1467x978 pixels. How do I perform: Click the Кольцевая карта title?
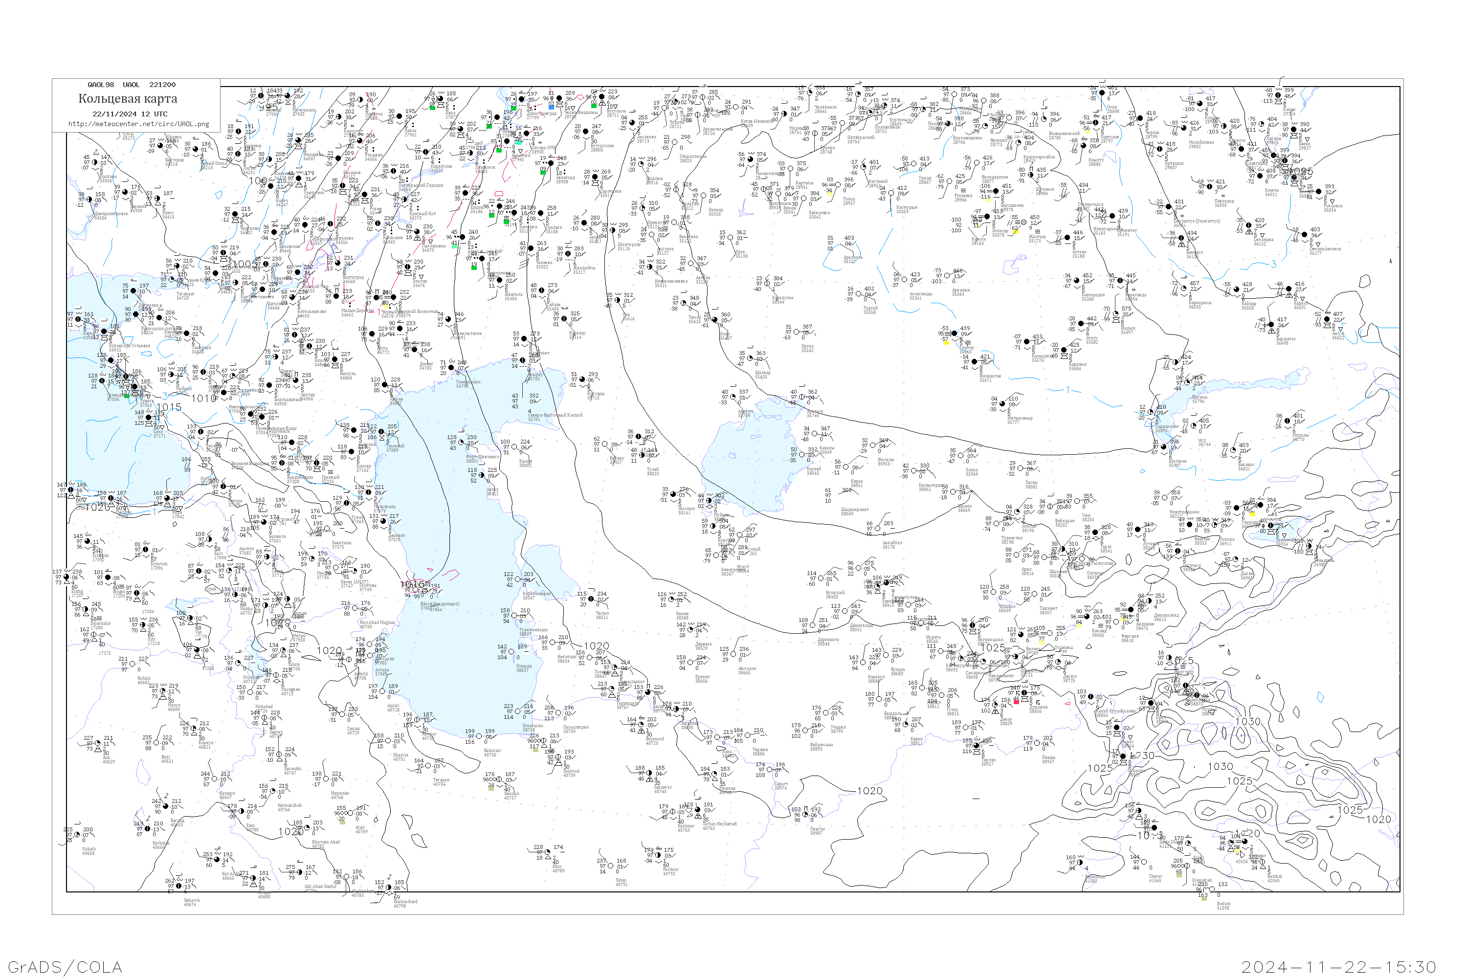click(128, 99)
